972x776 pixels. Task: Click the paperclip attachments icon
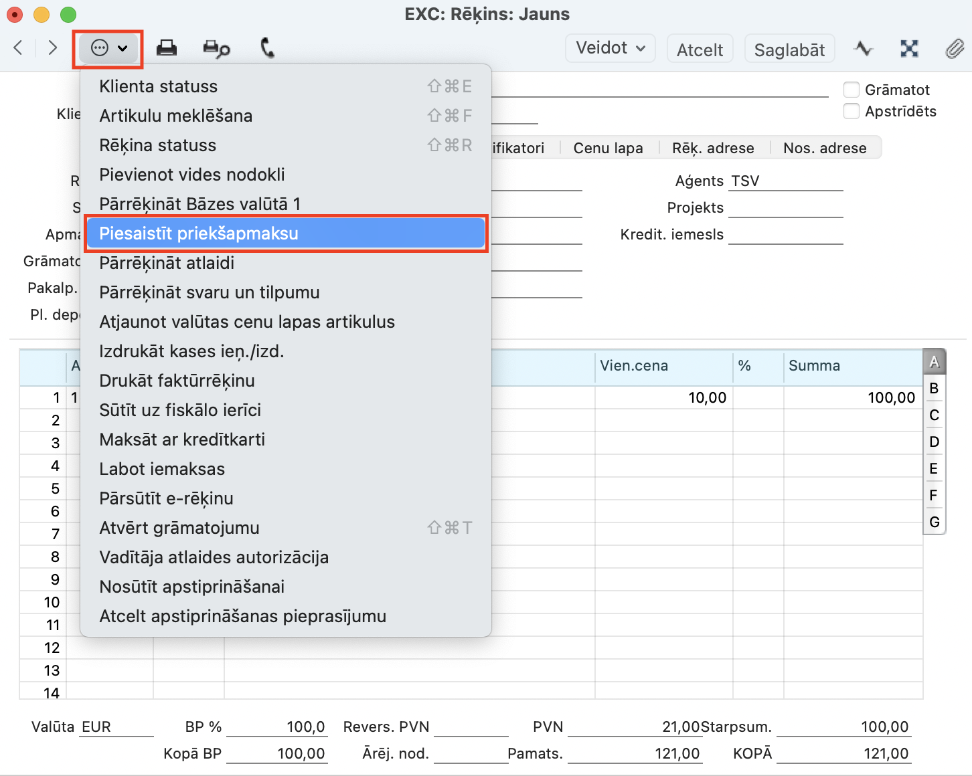tap(955, 48)
